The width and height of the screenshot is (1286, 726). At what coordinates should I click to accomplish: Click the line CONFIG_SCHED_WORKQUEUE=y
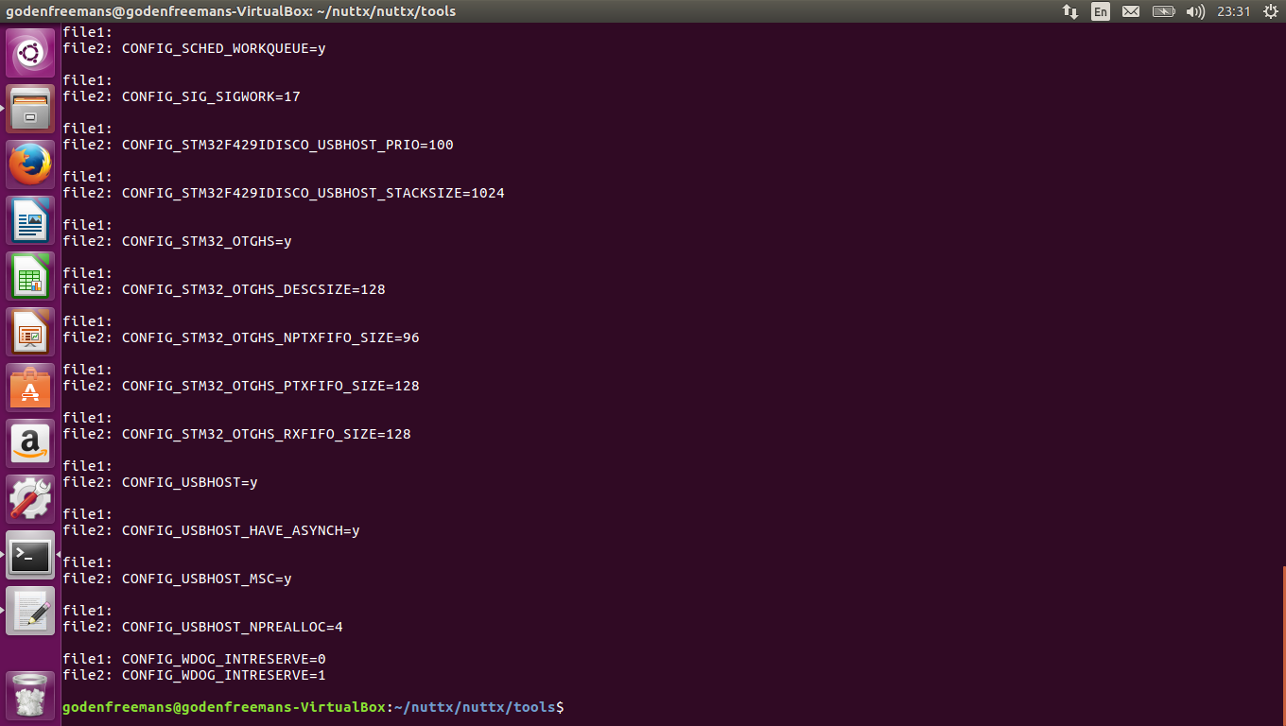click(x=194, y=48)
